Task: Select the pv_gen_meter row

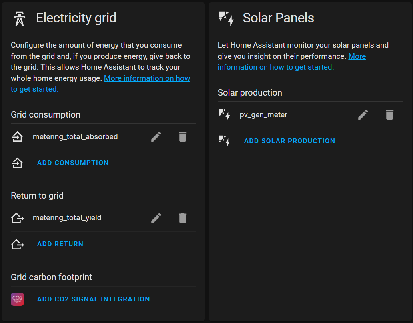Action: click(264, 115)
